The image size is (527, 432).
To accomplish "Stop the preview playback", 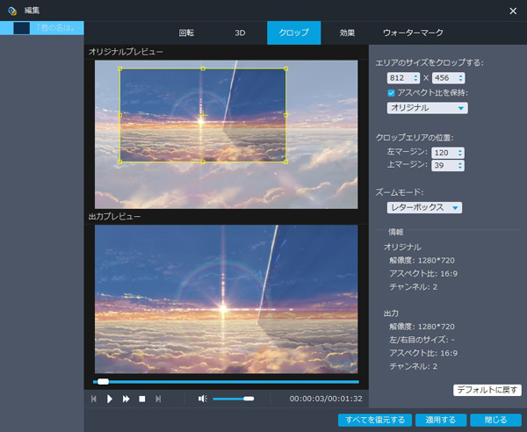I will (x=142, y=399).
